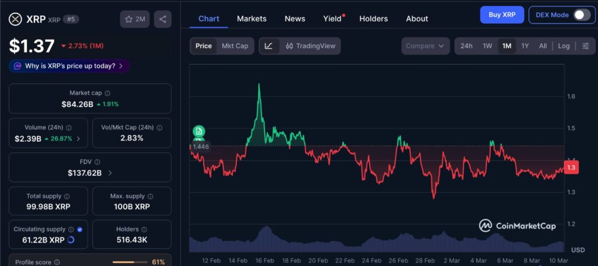The image size is (598, 266).
Task: Open the share icon button
Action: 163,19
